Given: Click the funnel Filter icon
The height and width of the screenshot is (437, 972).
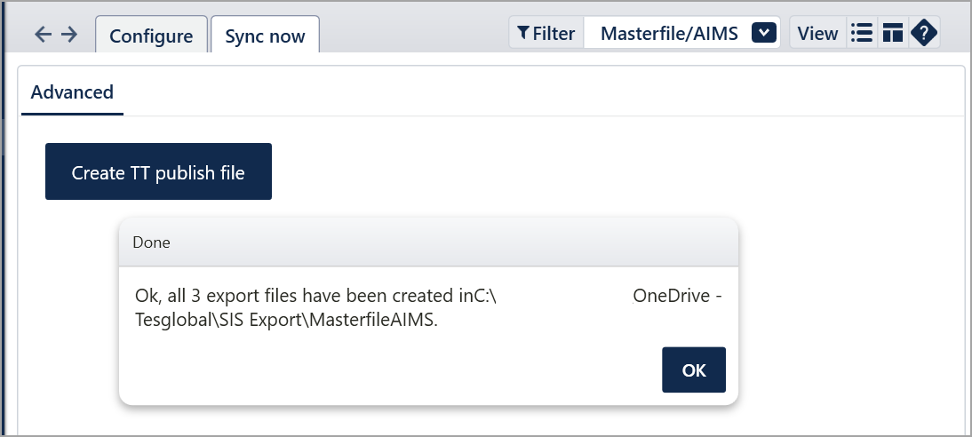Looking at the screenshot, I should tap(523, 33).
